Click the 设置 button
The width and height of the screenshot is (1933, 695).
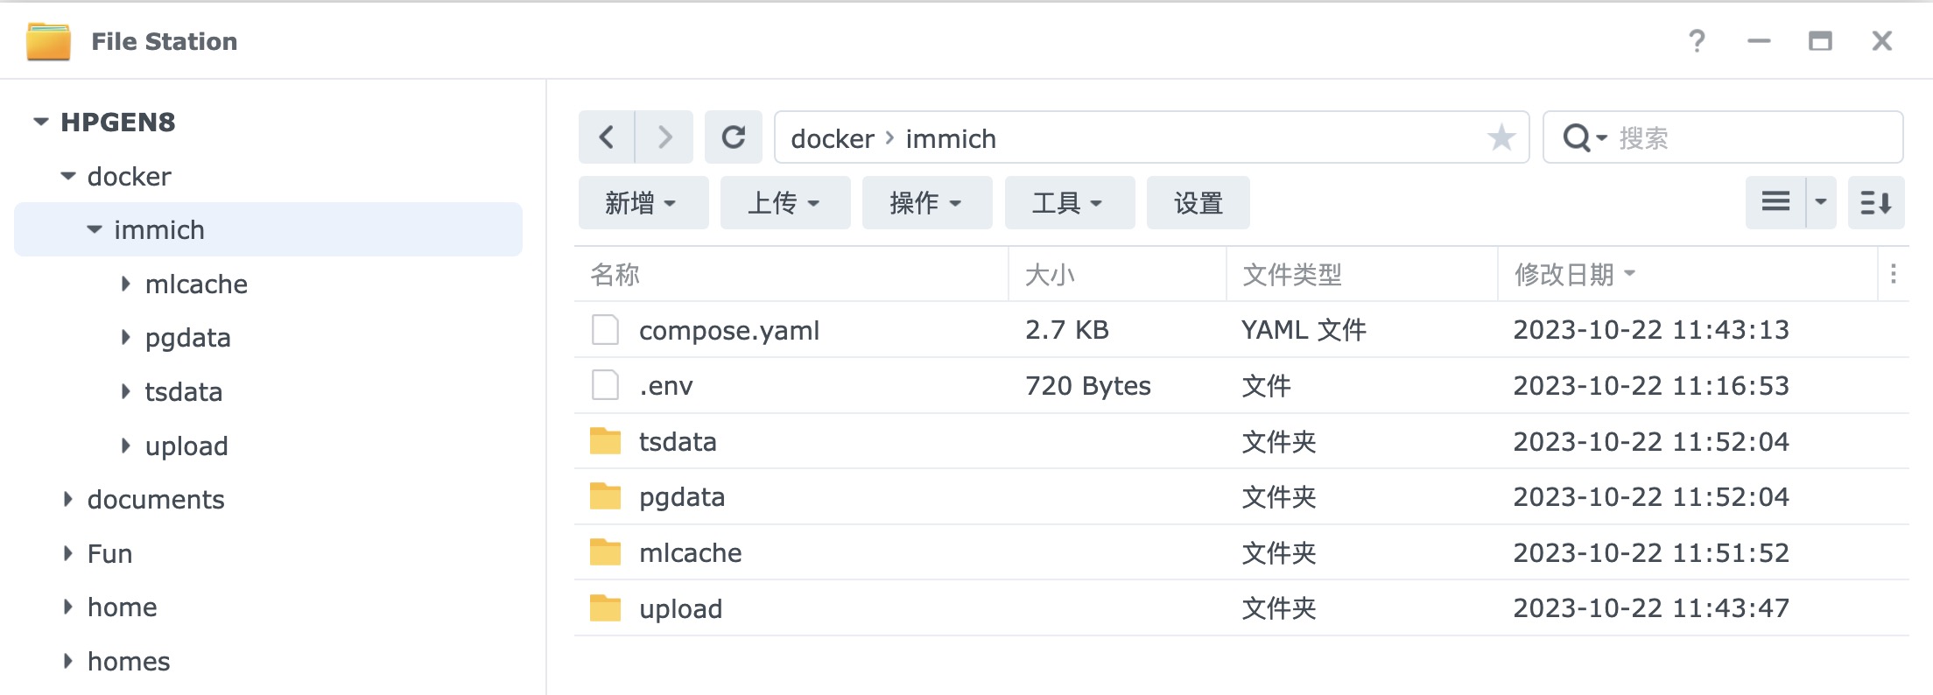tap(1198, 203)
